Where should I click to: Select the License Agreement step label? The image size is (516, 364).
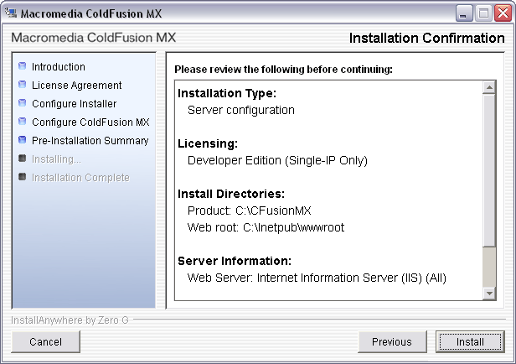[x=76, y=86]
